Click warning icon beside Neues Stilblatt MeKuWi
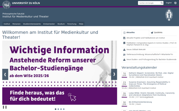 124,50
